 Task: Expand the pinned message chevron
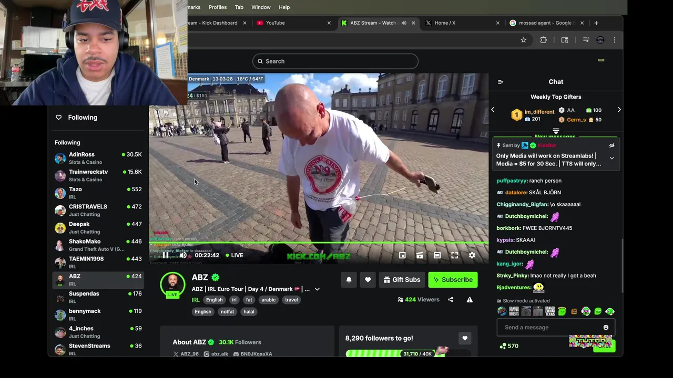[611, 158]
